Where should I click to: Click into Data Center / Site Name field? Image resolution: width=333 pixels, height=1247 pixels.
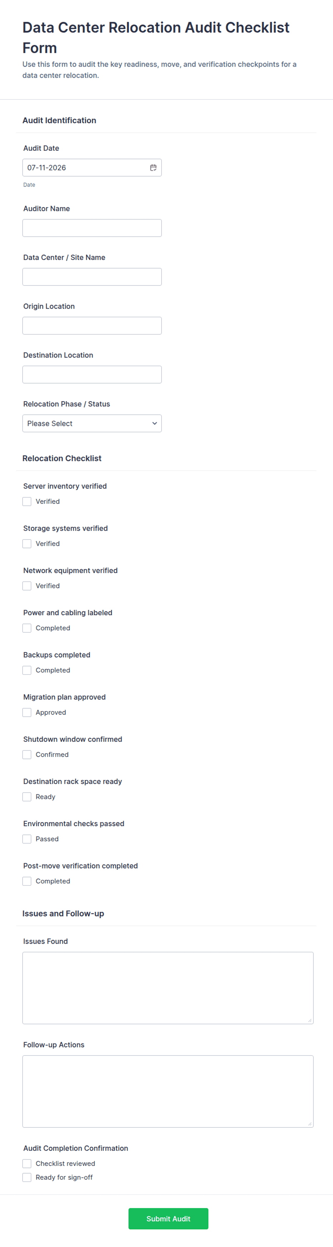coord(92,277)
